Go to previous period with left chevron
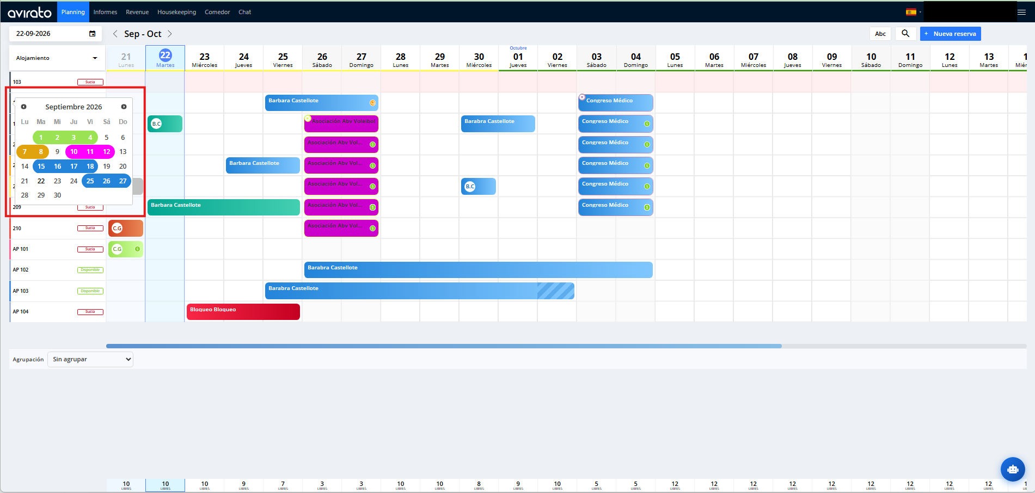This screenshot has width=1035, height=493. (x=115, y=34)
